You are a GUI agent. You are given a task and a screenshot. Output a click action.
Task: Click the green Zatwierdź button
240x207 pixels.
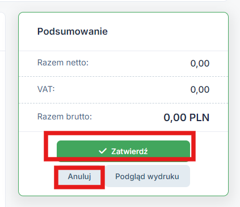pos(123,151)
